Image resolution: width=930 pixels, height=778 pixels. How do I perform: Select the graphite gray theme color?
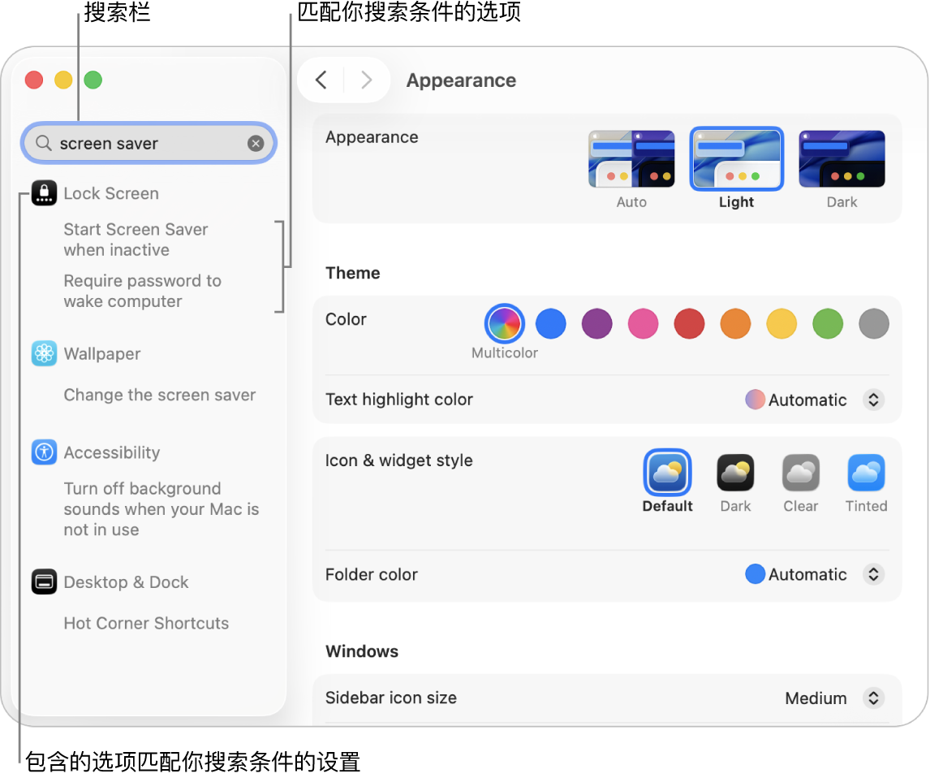pyautogui.click(x=874, y=324)
